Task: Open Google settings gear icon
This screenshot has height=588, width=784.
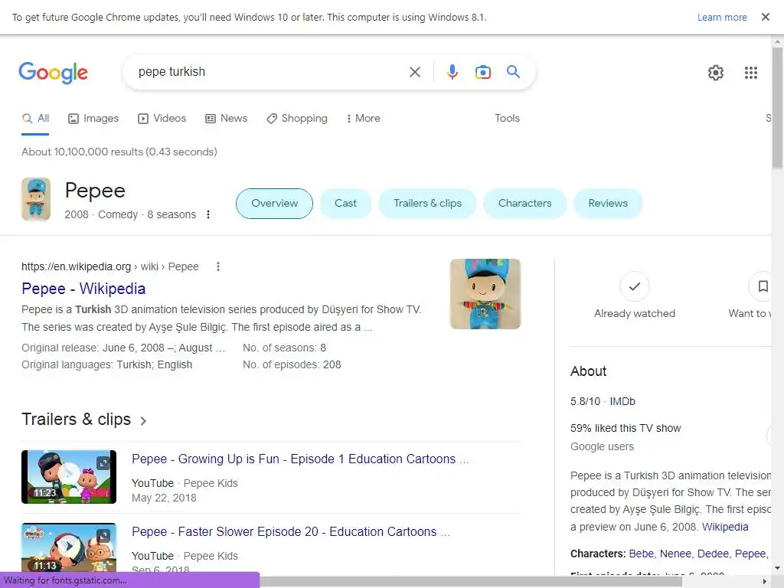Action: pyautogui.click(x=716, y=73)
